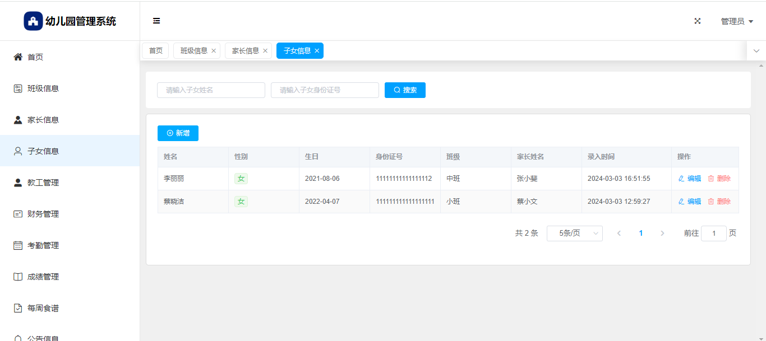Expand the tabs chevron menu at right
Viewport: 766px width, 341px height.
756,51
